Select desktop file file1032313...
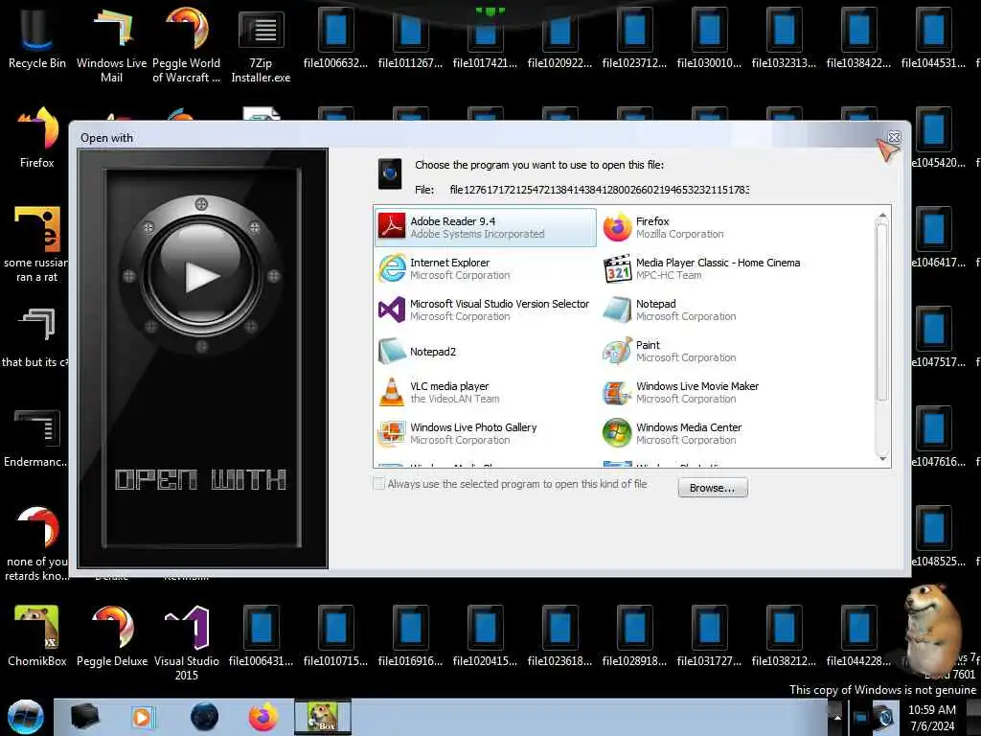 [784, 37]
